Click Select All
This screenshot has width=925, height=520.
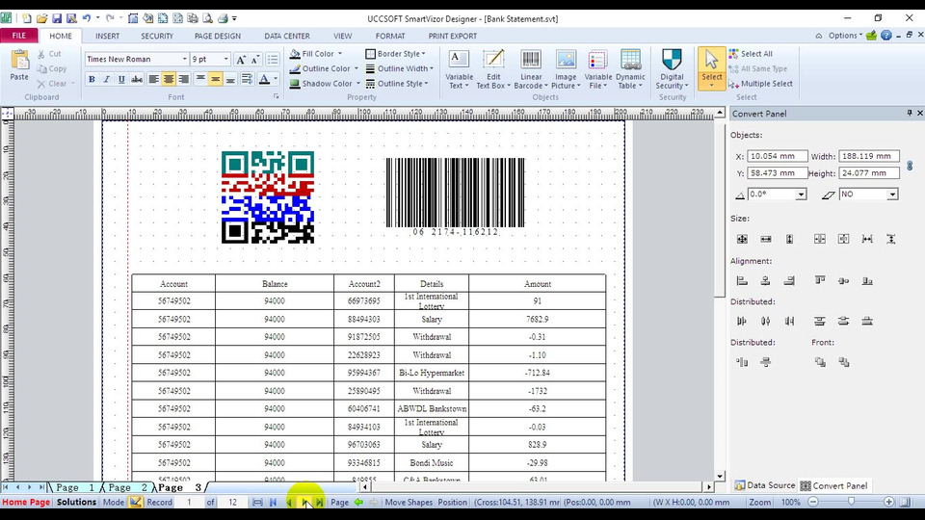point(751,54)
